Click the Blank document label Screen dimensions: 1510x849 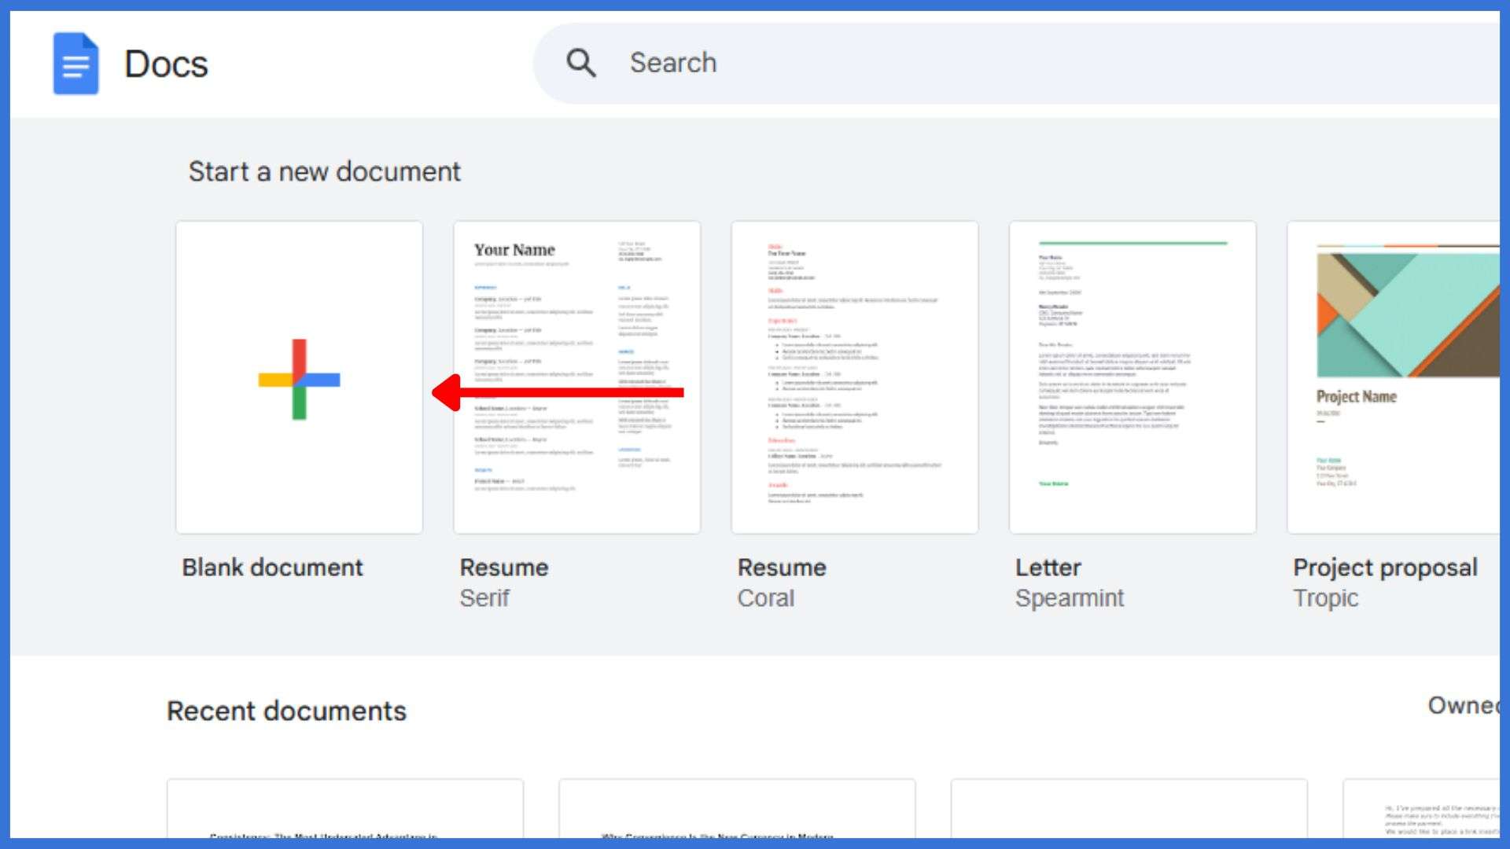[x=272, y=567]
